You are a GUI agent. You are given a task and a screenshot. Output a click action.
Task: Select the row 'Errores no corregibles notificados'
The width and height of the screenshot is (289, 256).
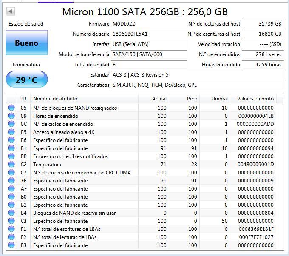tap(142, 156)
